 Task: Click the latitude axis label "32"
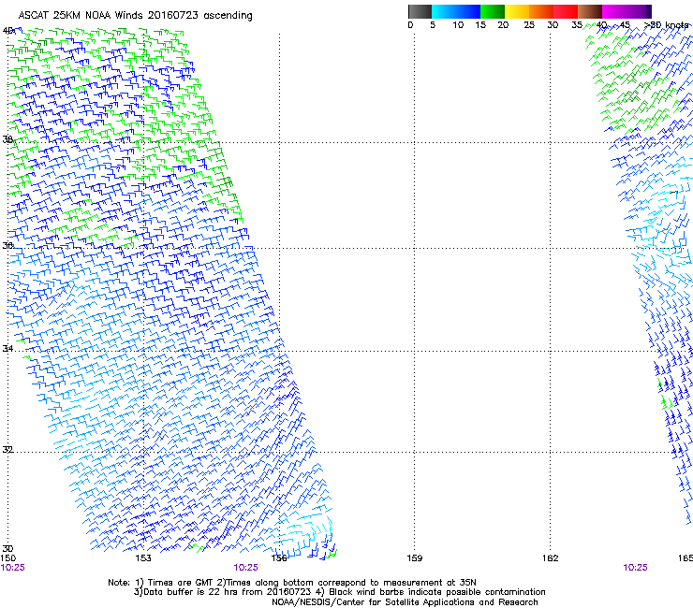click(7, 450)
